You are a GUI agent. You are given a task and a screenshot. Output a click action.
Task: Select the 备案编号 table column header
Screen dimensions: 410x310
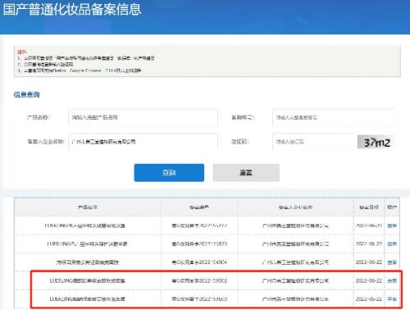[199, 207]
